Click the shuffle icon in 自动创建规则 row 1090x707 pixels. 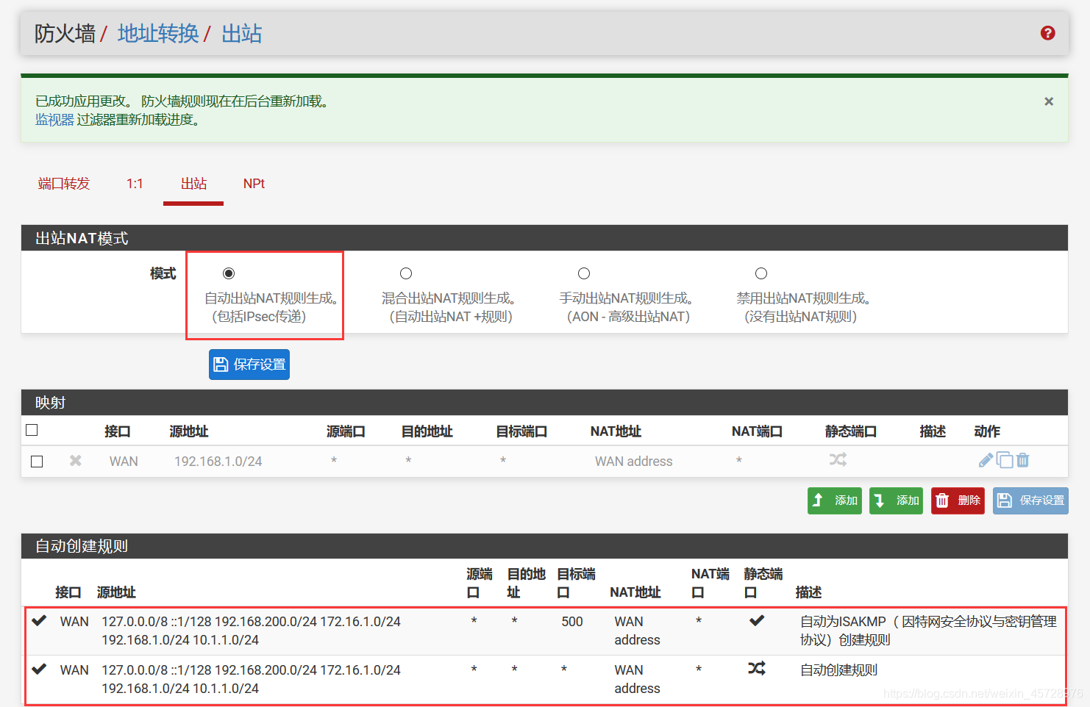(x=757, y=668)
